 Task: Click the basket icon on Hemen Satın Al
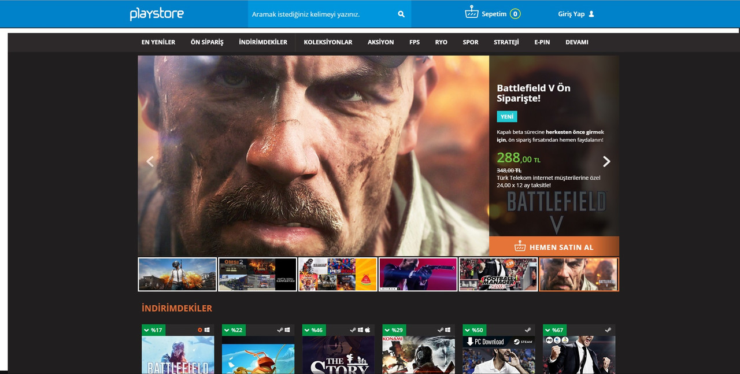click(520, 246)
